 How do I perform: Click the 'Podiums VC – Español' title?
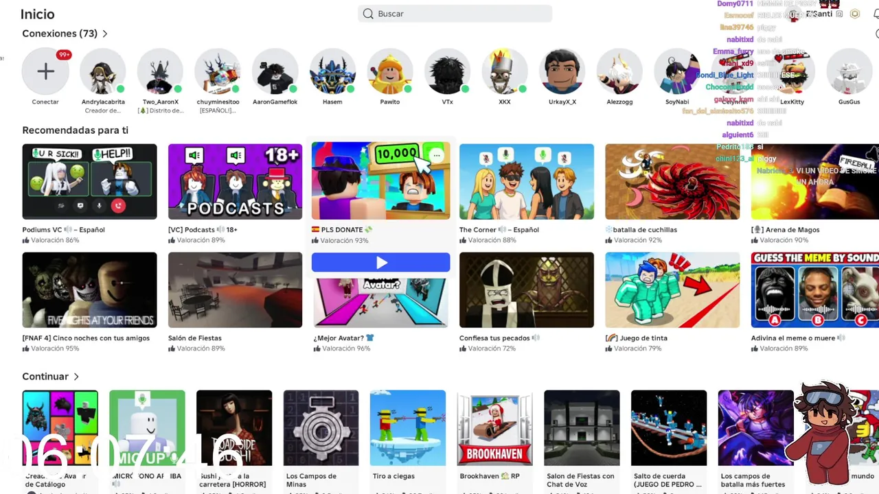tap(63, 230)
